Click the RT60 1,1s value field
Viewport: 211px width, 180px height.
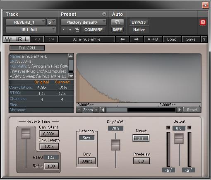click(x=51, y=157)
